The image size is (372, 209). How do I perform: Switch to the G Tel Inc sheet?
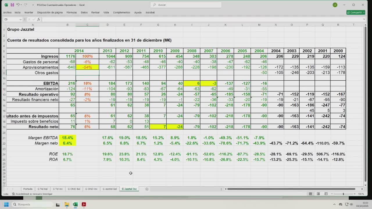click(58, 189)
